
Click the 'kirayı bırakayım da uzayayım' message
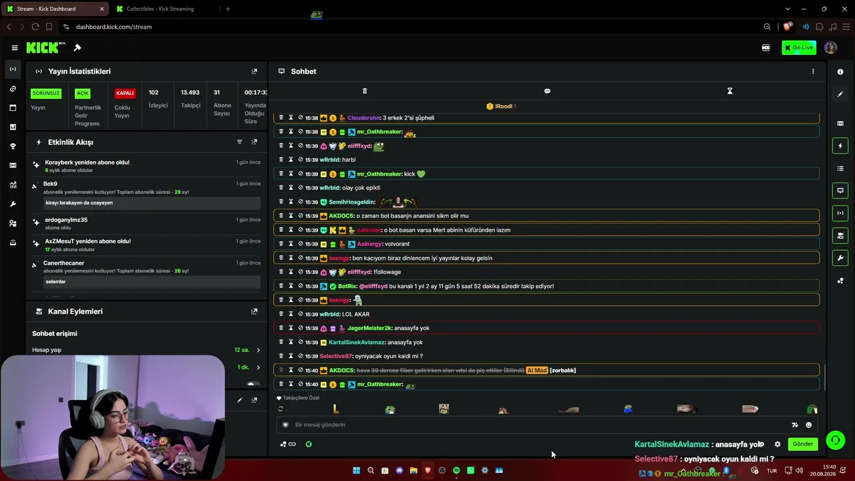coord(152,202)
